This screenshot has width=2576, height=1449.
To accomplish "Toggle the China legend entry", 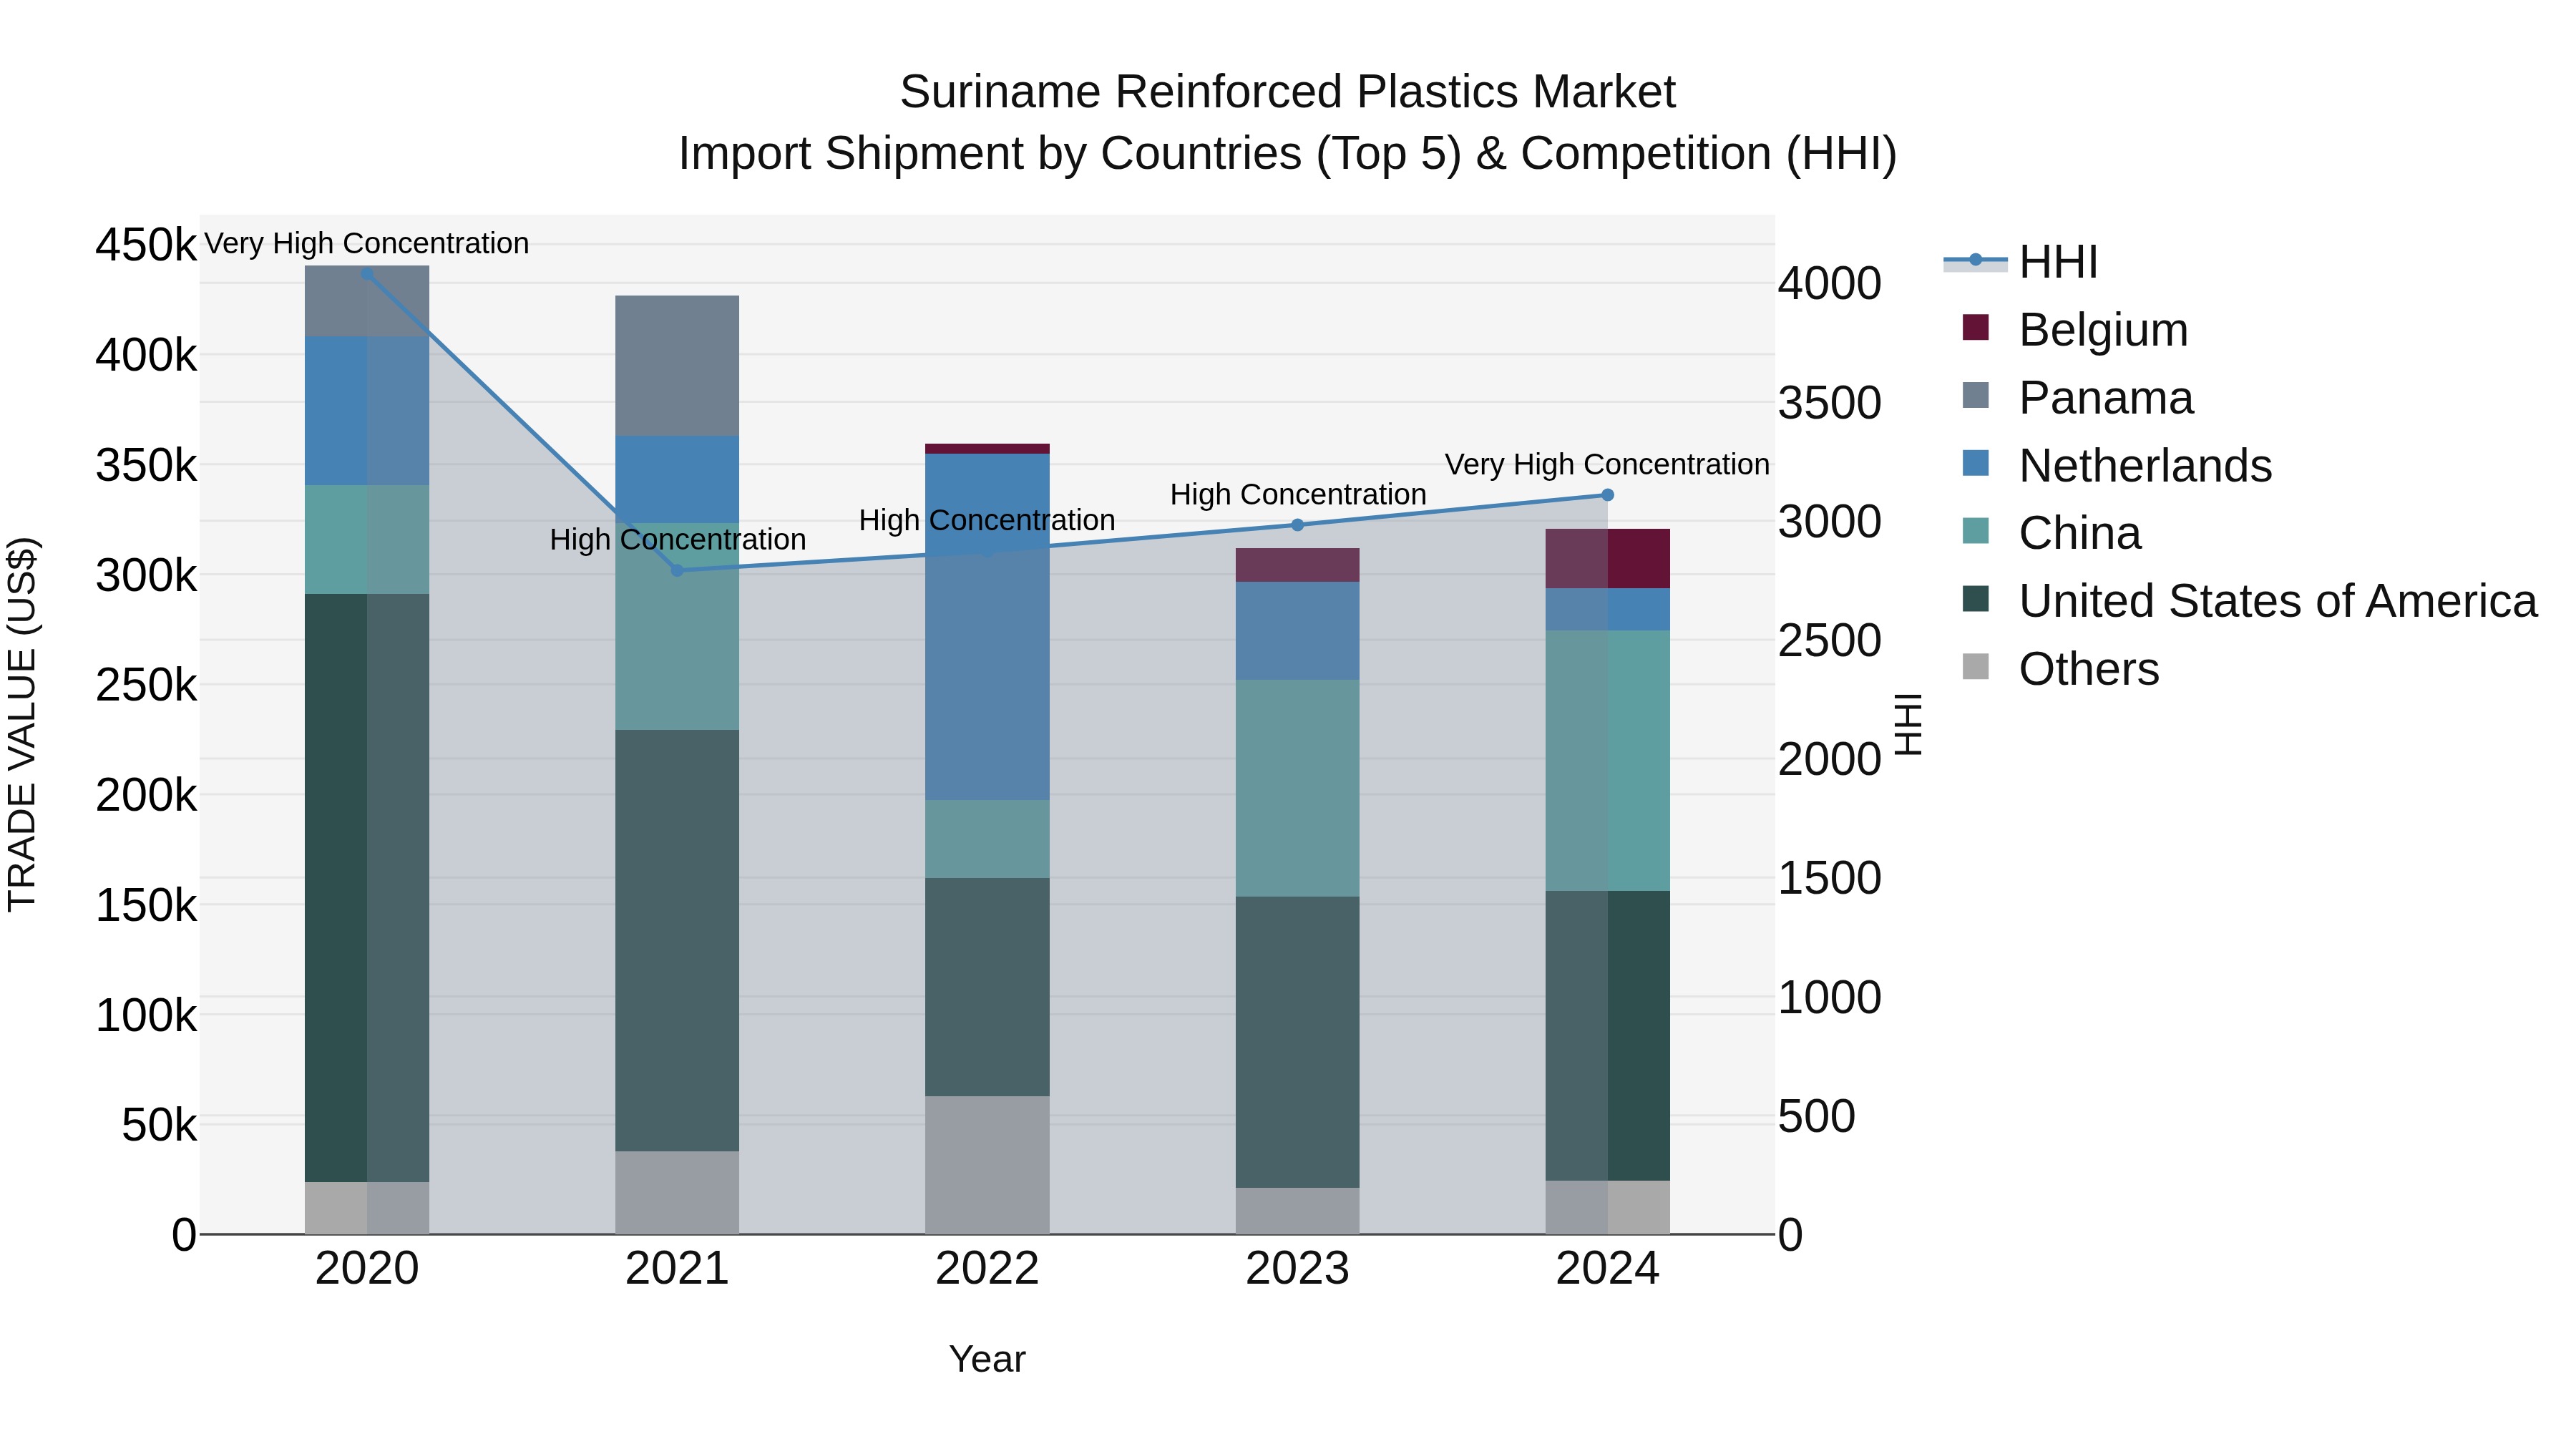I will click(x=2051, y=533).
